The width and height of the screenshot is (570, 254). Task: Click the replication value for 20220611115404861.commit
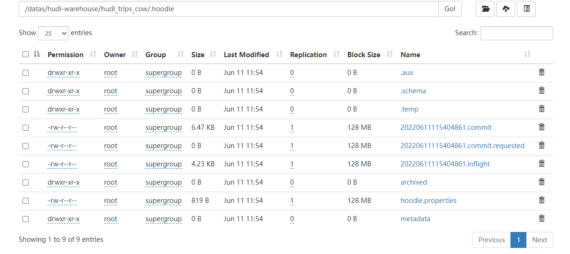[x=292, y=127]
